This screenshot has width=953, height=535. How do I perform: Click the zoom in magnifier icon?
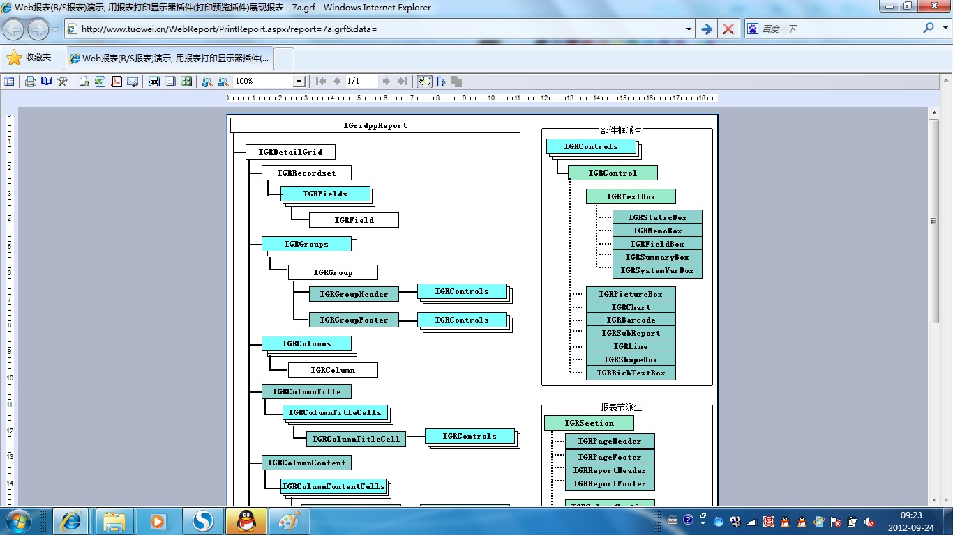point(207,82)
